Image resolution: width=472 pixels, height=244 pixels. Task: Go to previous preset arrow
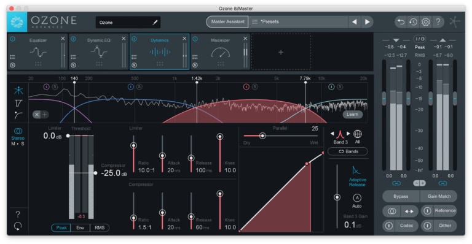point(354,21)
